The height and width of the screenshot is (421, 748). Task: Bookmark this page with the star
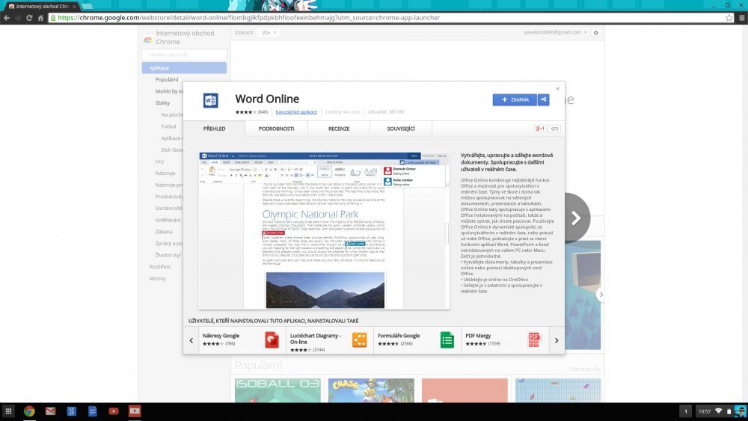[729, 18]
